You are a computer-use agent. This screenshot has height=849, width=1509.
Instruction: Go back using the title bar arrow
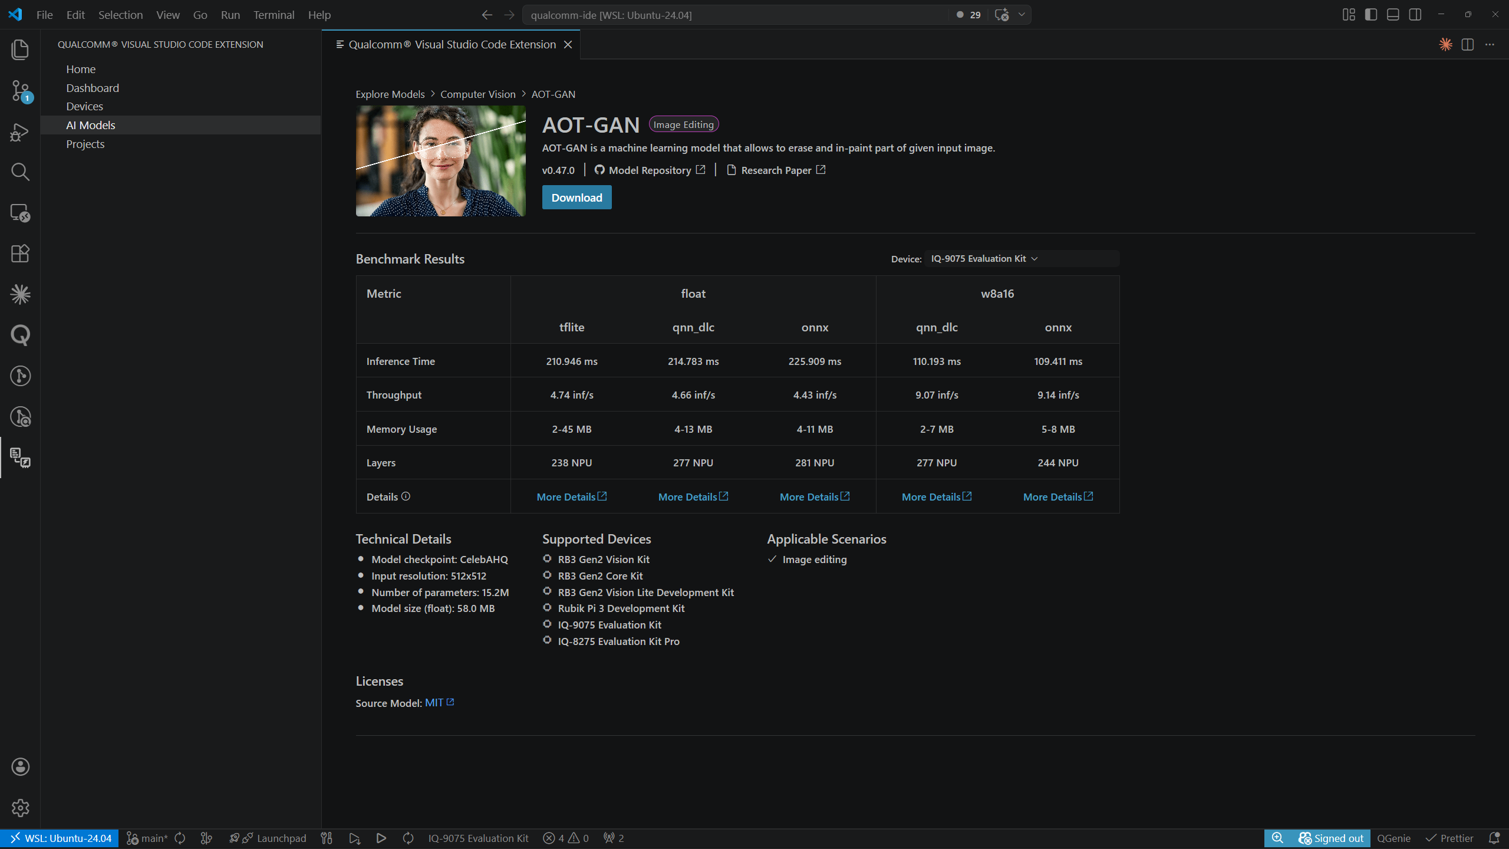tap(487, 15)
